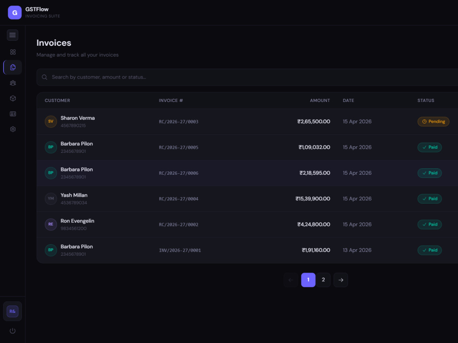458x343 pixels.
Task: Click the RE avatar for Ron Evengelin
Action: [x=51, y=224]
